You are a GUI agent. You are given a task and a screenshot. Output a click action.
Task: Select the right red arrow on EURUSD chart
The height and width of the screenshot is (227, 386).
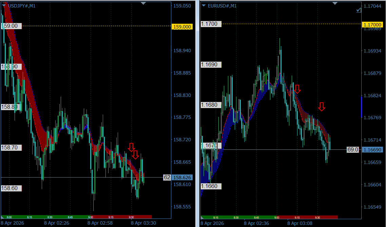click(x=322, y=107)
